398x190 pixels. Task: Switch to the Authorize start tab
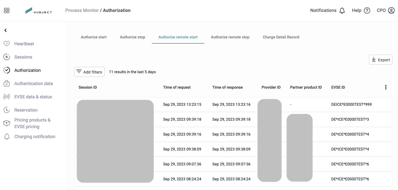pyautogui.click(x=94, y=37)
